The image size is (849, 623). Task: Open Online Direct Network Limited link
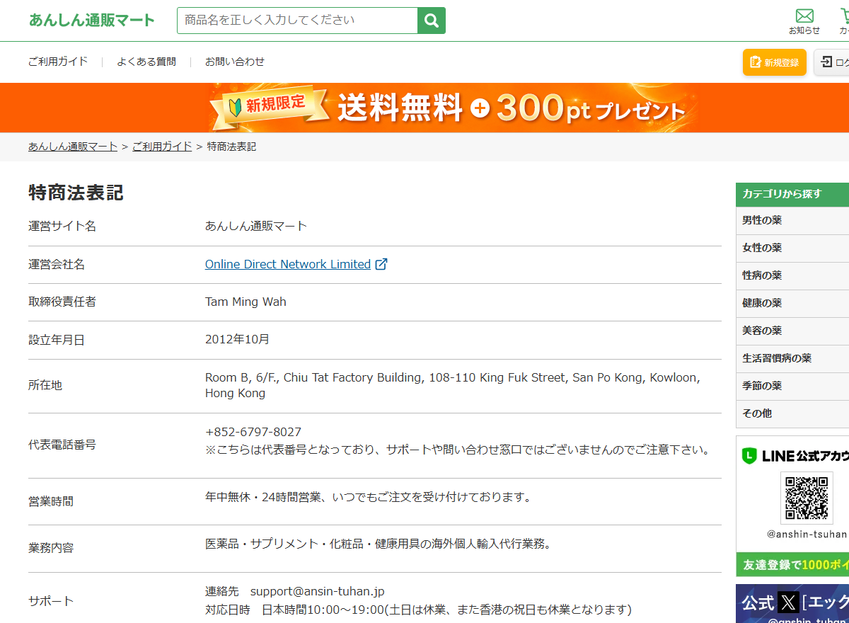pyautogui.click(x=288, y=264)
